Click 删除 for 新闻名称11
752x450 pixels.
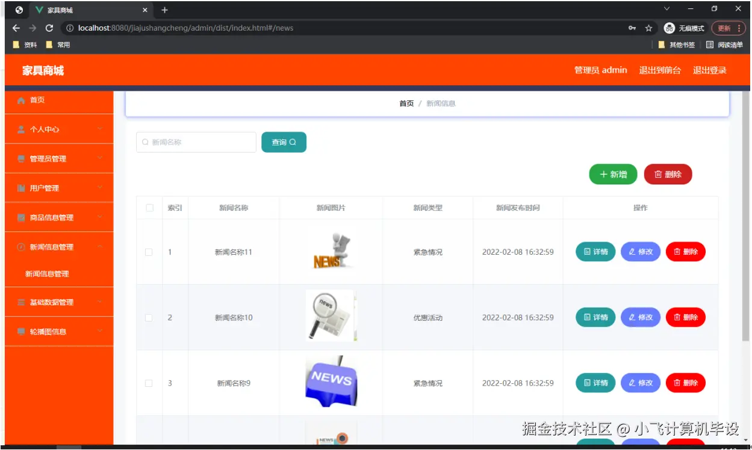[686, 252]
